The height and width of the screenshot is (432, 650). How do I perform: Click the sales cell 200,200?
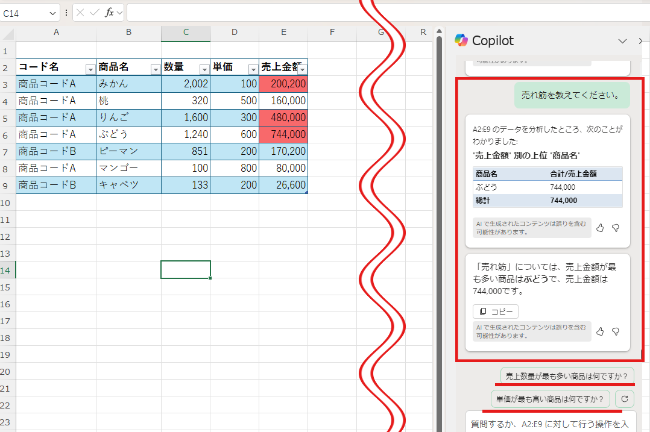283,84
